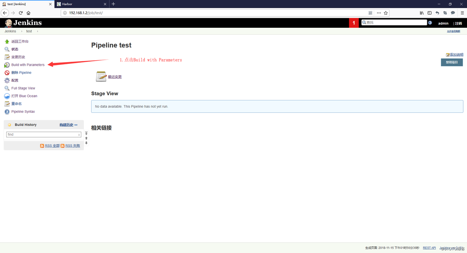This screenshot has width=467, height=253.
Task: Jump to top of build history arrow
Action: click(x=86, y=134)
